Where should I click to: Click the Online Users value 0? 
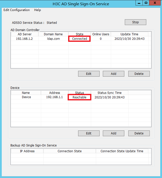(101, 39)
